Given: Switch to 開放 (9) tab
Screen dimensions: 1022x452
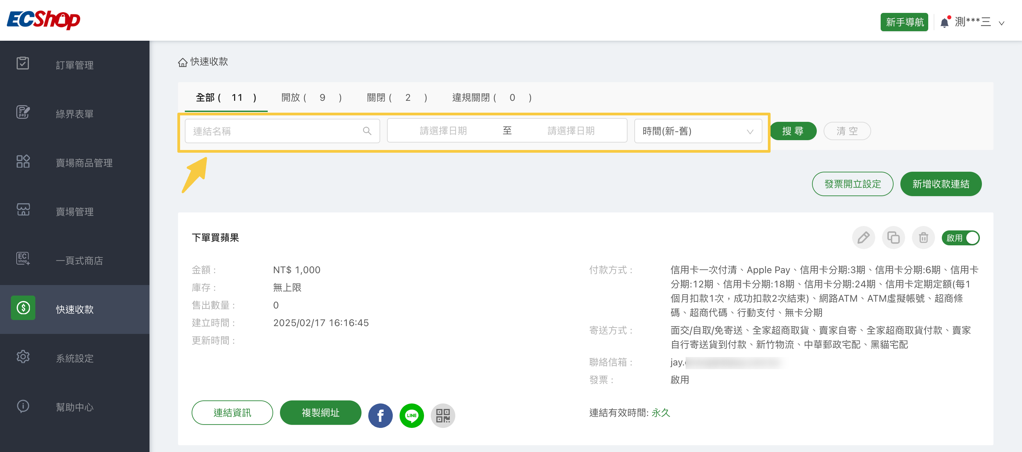Looking at the screenshot, I should coord(312,98).
